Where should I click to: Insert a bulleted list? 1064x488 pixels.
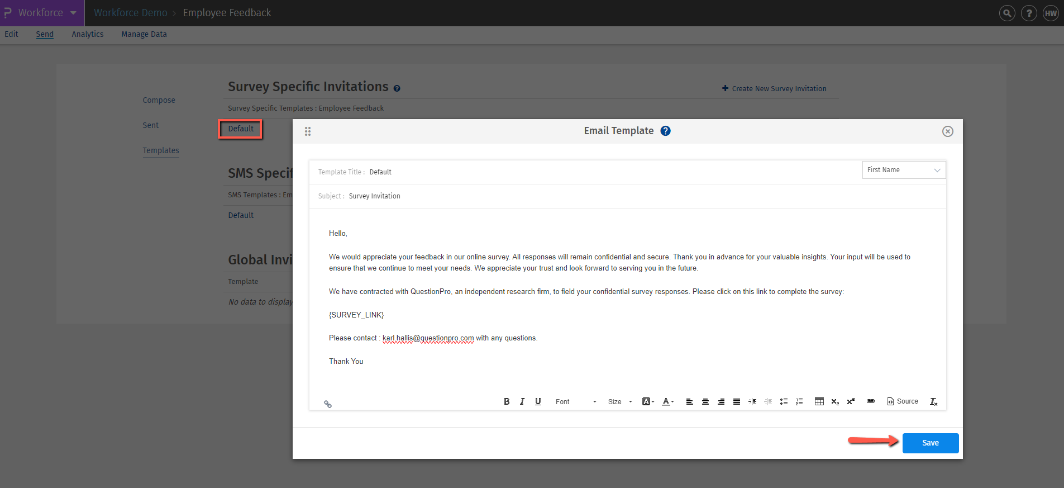pos(784,401)
